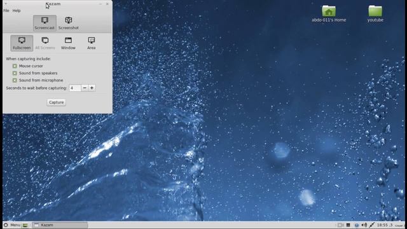This screenshot has width=407, height=229.
Task: Toggle Mouse cursor checkbox
Action: point(15,66)
